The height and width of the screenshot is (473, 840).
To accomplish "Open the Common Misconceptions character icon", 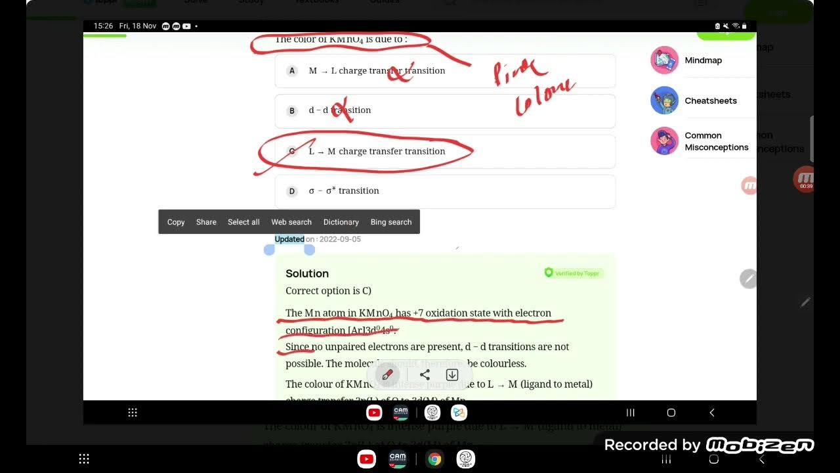I will coord(664,141).
